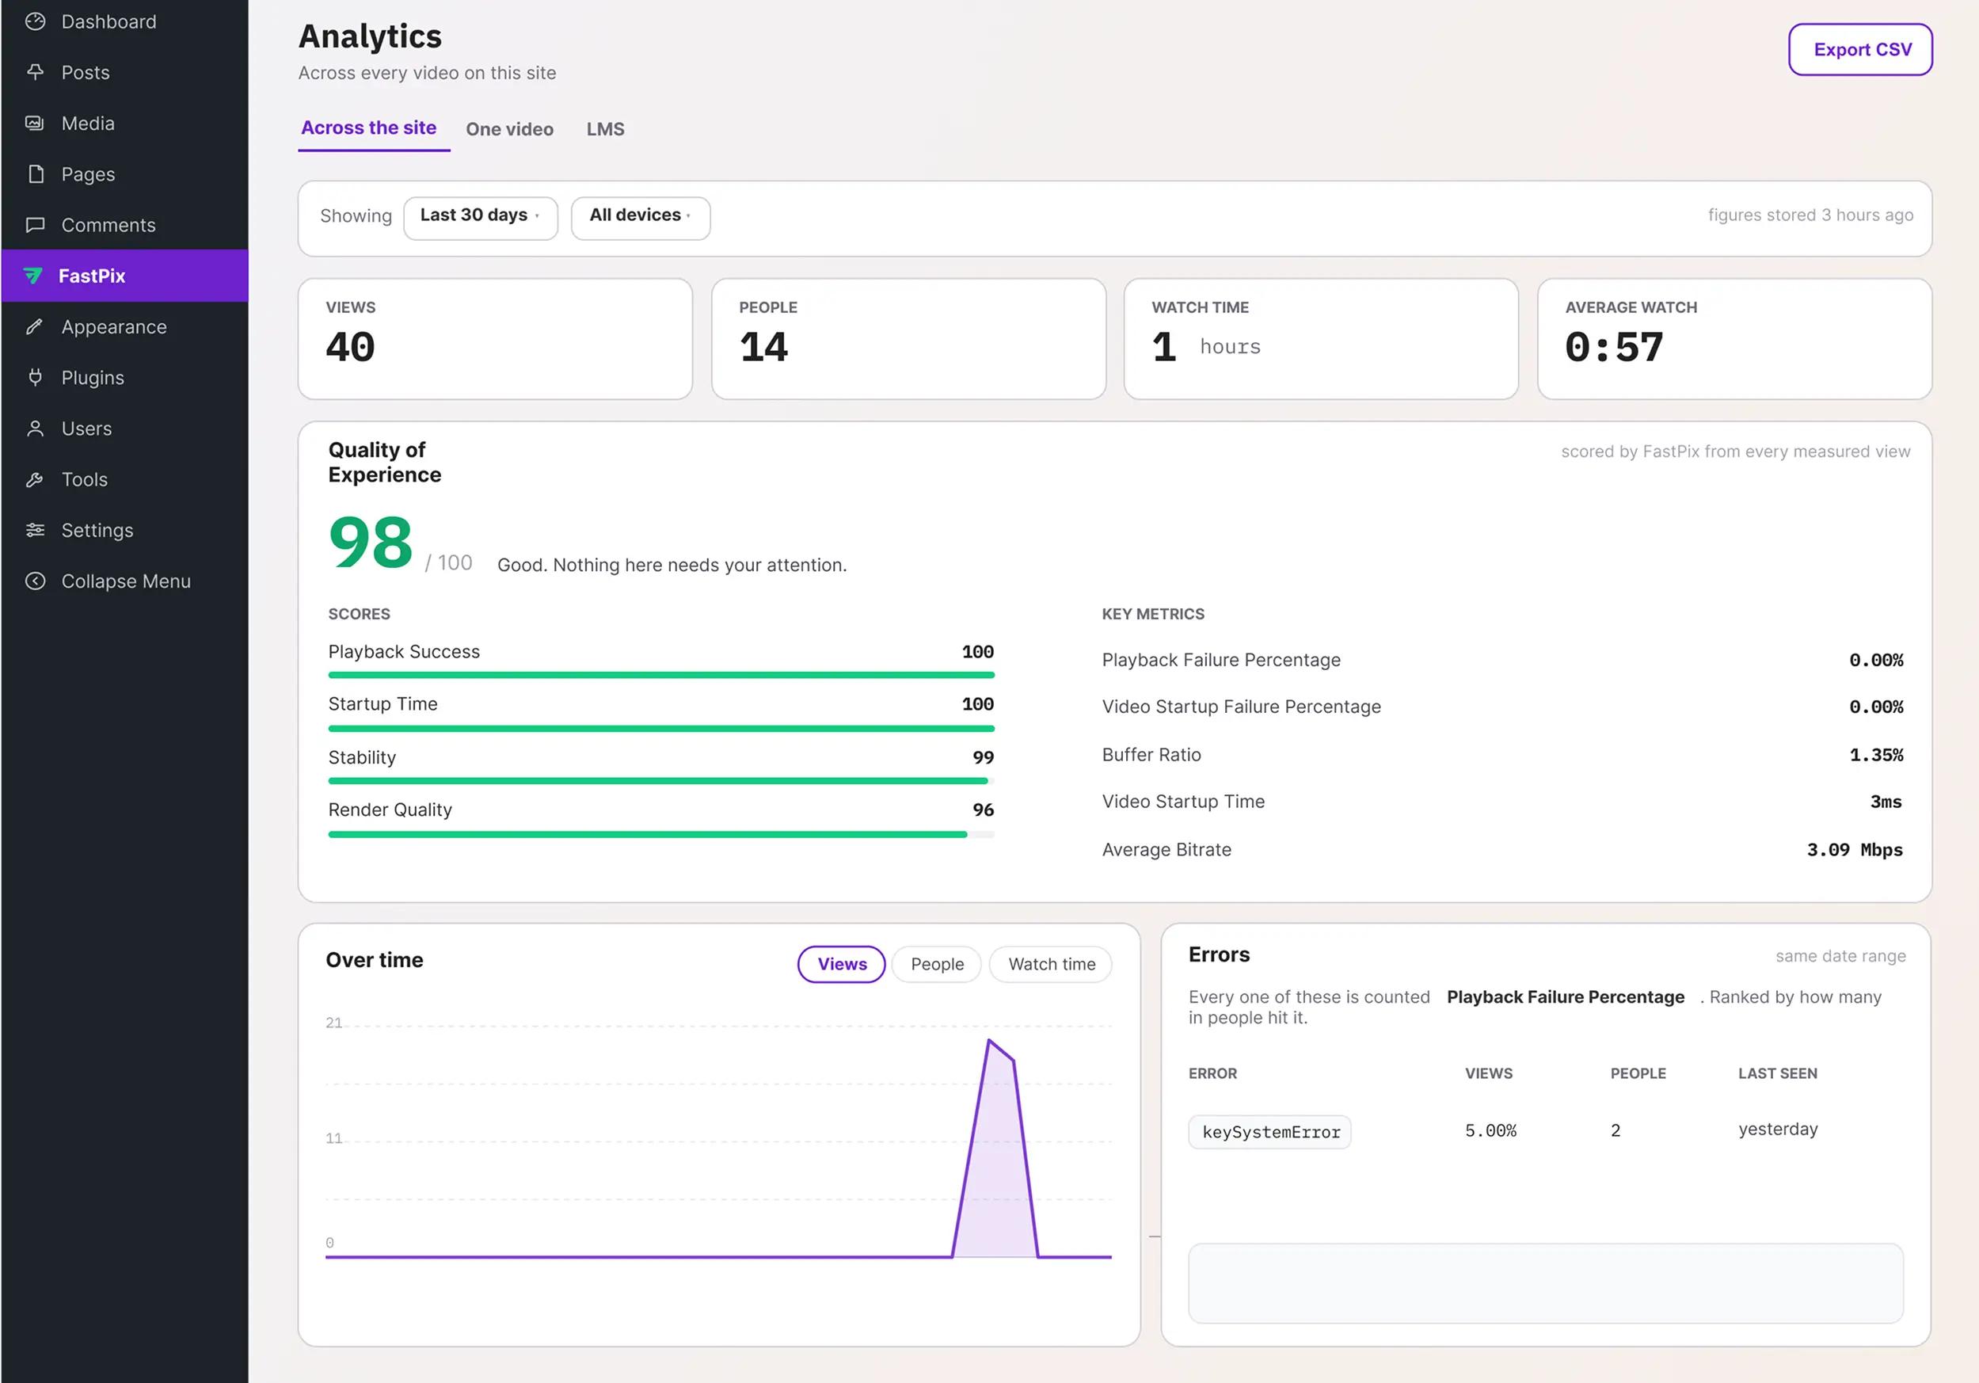Click the Stability score bar
Screen dimensions: 1979x1383
[661, 781]
